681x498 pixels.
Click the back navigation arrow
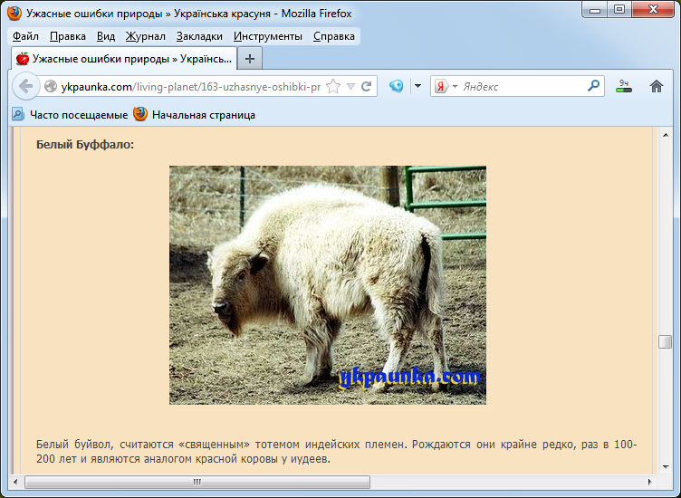25,87
